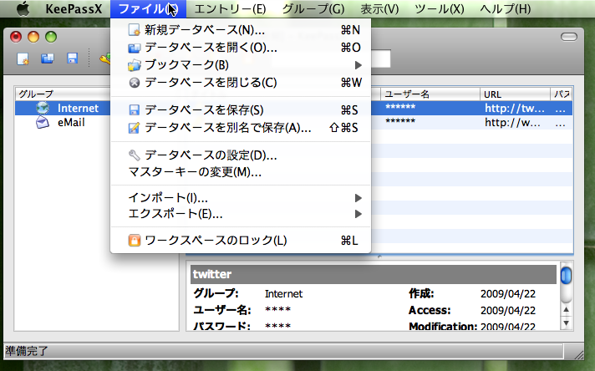Expand the インポート(I)... submenu
The image size is (595, 371).
click(x=240, y=198)
